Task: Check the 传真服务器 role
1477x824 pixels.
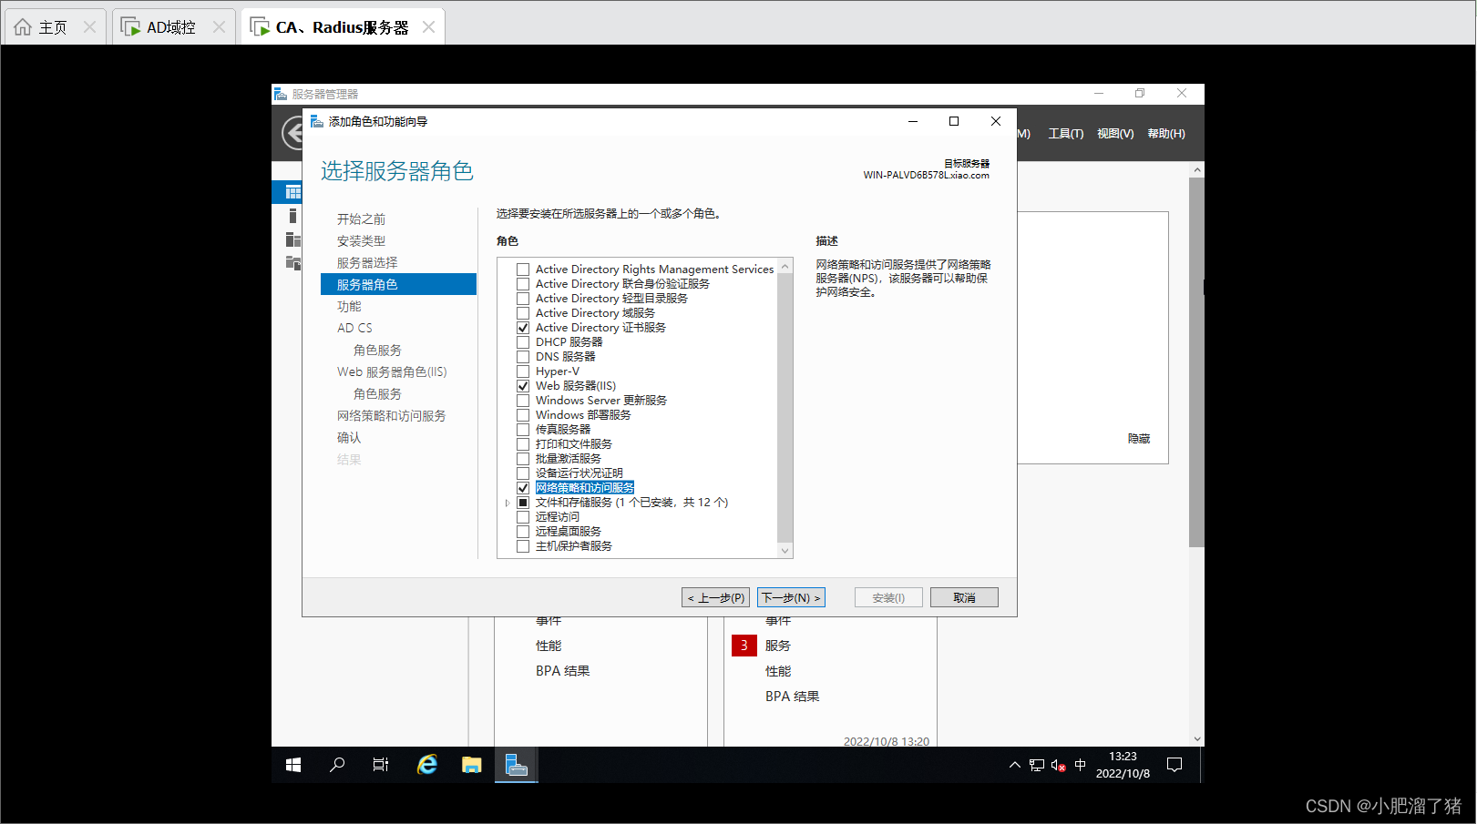Action: (x=523, y=430)
